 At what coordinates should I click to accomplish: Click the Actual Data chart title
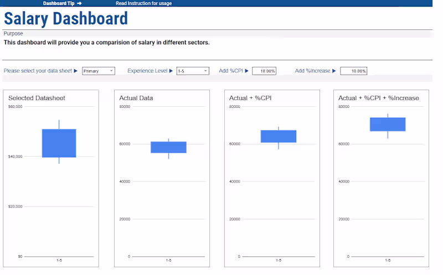(x=136, y=98)
